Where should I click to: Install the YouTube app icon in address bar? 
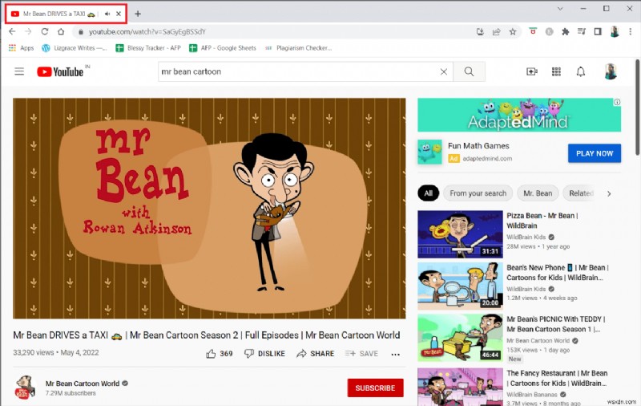click(x=480, y=31)
